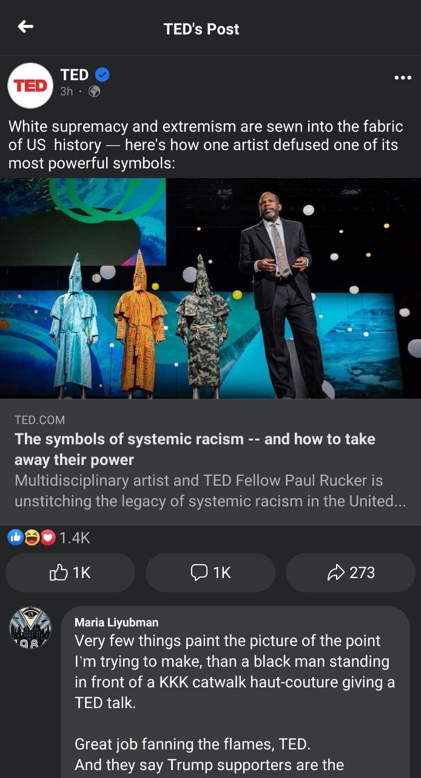Share the post with the arrow button
Image resolution: width=421 pixels, height=778 pixels.
(x=351, y=573)
